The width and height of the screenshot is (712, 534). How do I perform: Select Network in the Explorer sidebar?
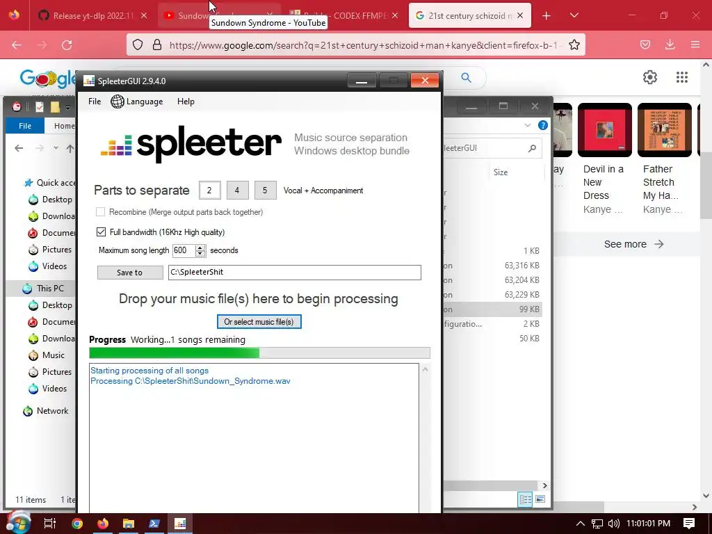click(52, 411)
